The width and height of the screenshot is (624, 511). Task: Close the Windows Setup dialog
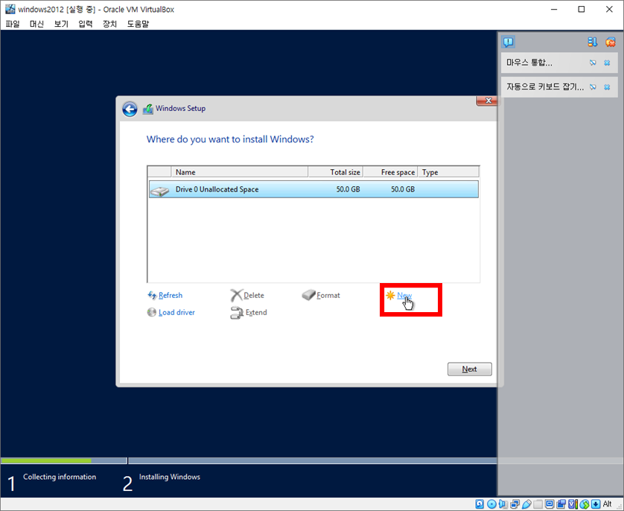[x=487, y=101]
